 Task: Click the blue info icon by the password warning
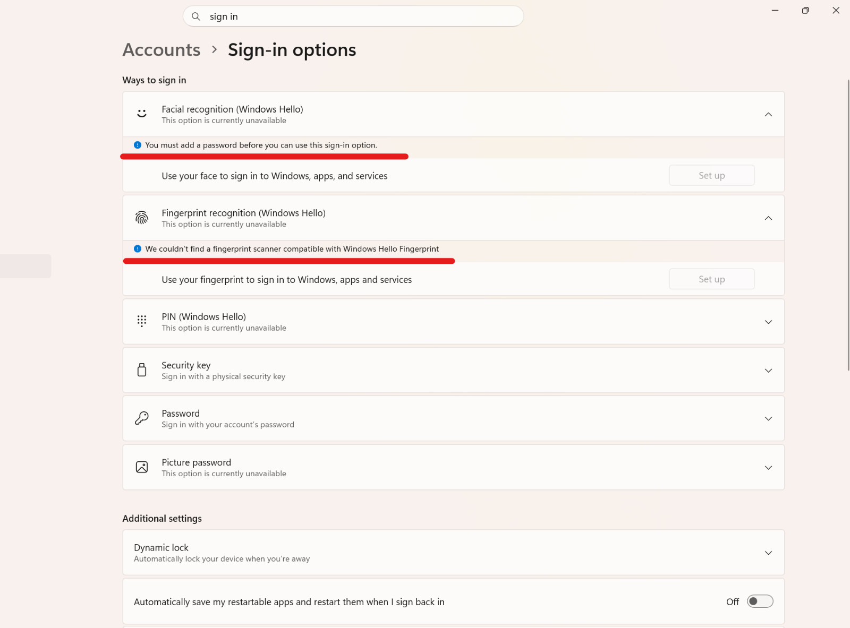(138, 145)
